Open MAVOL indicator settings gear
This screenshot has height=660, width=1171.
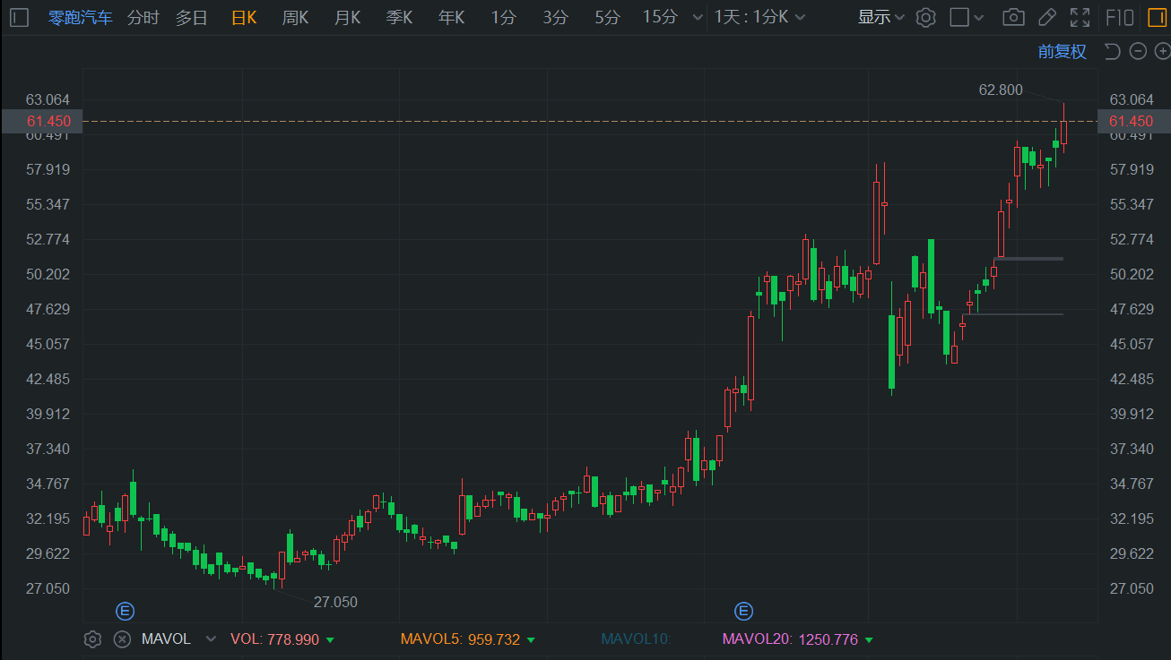(x=92, y=639)
